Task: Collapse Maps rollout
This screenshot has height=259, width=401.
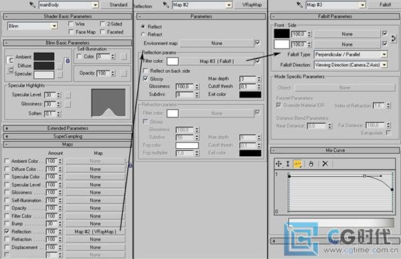Action: click(68, 144)
